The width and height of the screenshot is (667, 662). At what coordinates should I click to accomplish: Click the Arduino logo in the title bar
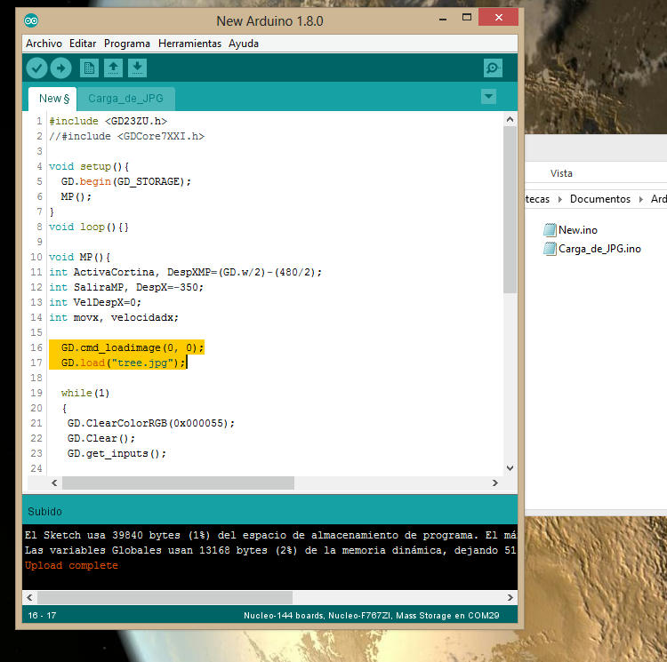point(31,20)
